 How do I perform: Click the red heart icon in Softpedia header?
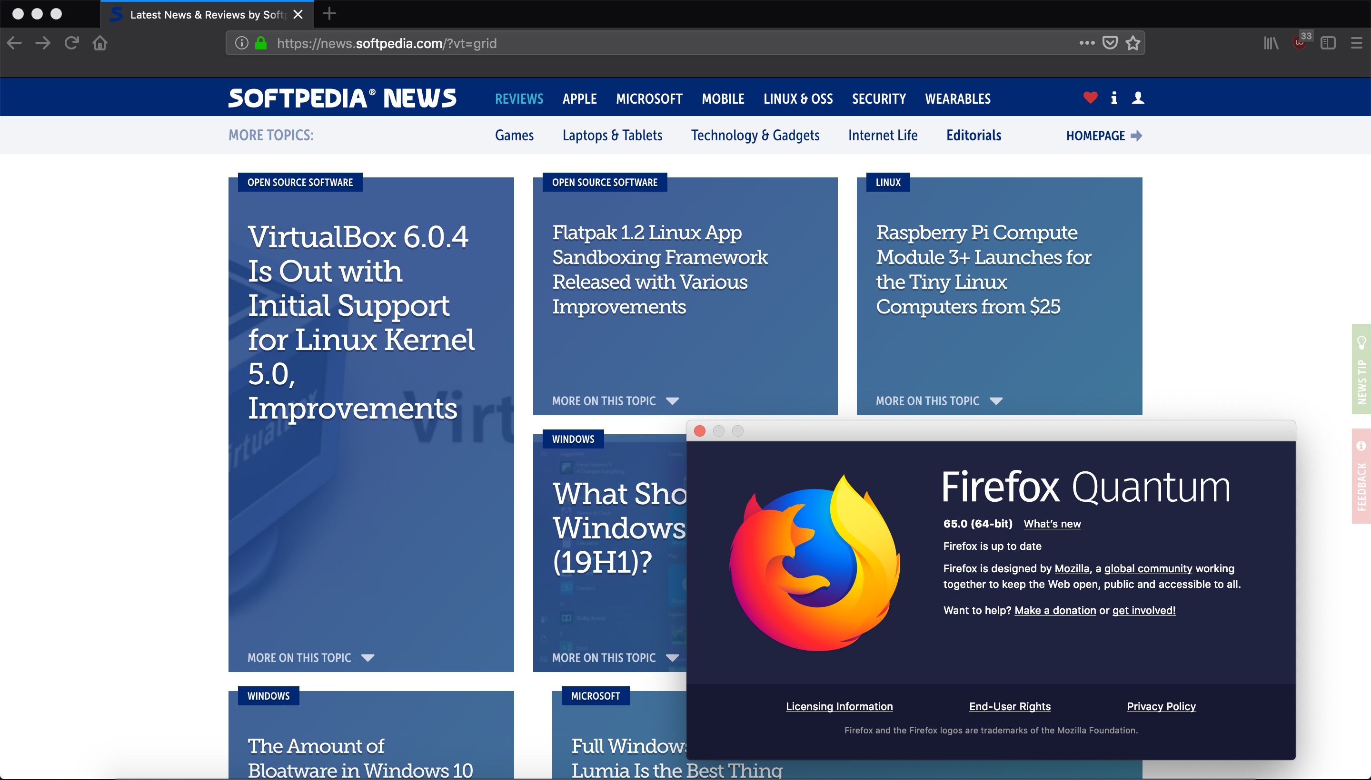click(1090, 98)
